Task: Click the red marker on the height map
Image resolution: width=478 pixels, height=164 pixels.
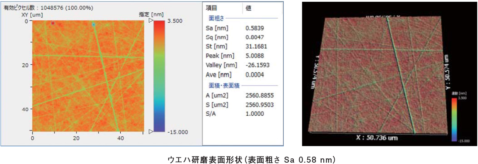Action: pyautogui.click(x=53, y=23)
